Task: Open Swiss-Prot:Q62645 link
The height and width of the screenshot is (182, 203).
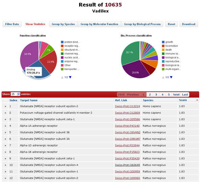Action: [x=128, y=165]
